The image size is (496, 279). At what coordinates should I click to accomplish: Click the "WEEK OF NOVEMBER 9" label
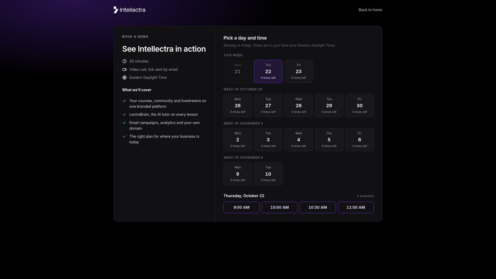pos(243,158)
